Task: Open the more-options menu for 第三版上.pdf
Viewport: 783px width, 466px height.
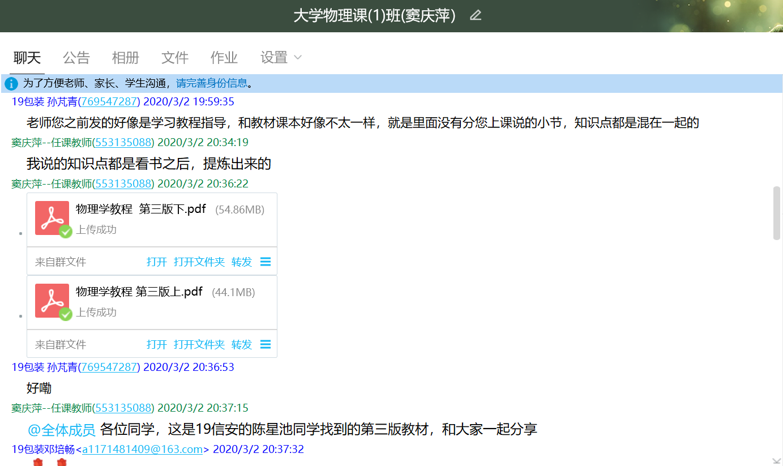Action: click(265, 344)
